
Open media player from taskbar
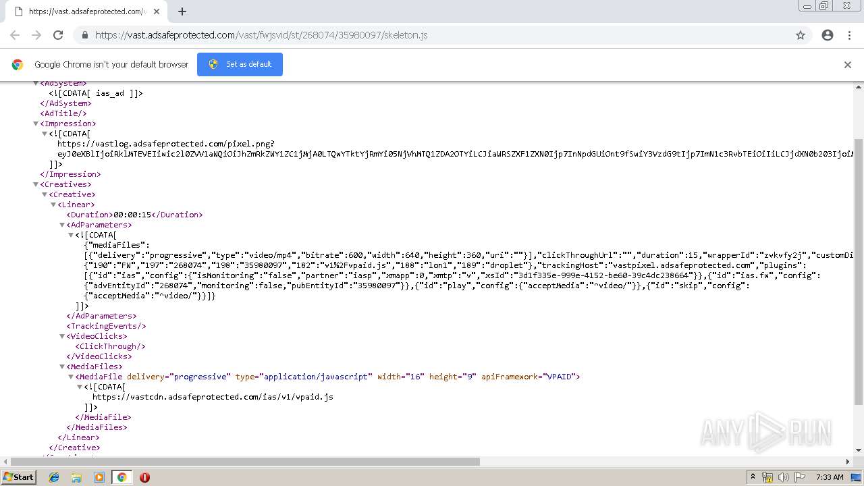click(x=99, y=477)
